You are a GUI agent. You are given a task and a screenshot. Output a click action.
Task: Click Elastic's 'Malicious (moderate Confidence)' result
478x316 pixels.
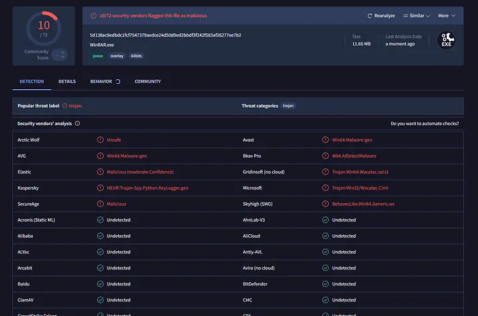point(140,172)
